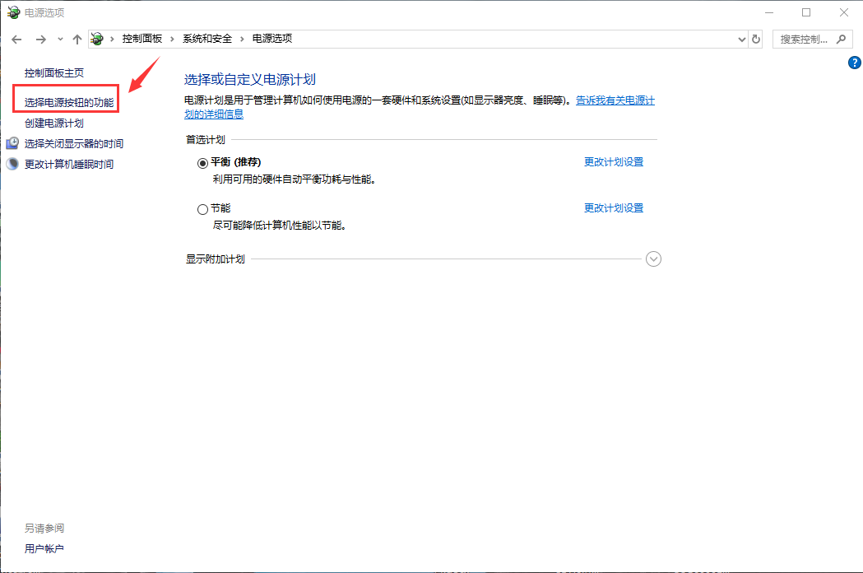Open 选择电源按钮的功能 link
The image size is (863, 573).
pos(69,102)
